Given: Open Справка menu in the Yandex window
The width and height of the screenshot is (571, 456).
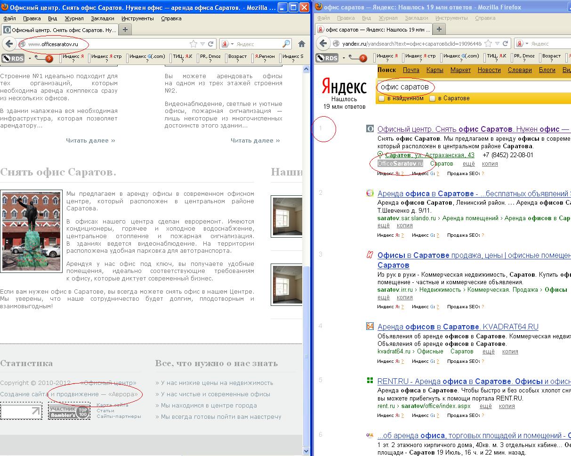Looking at the screenshot, I should (x=485, y=18).
